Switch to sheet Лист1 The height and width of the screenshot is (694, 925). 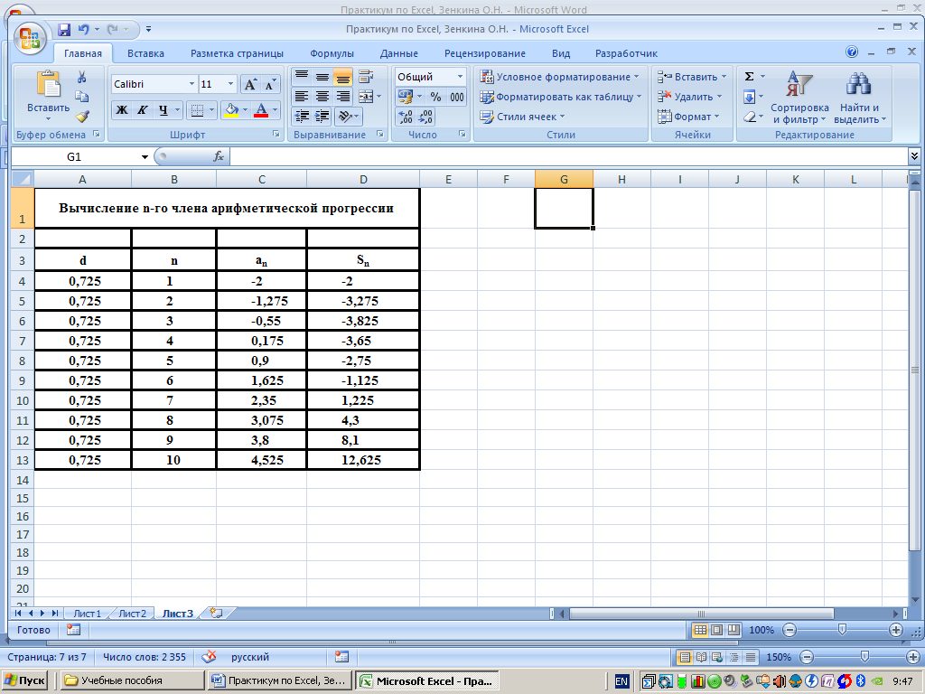87,614
